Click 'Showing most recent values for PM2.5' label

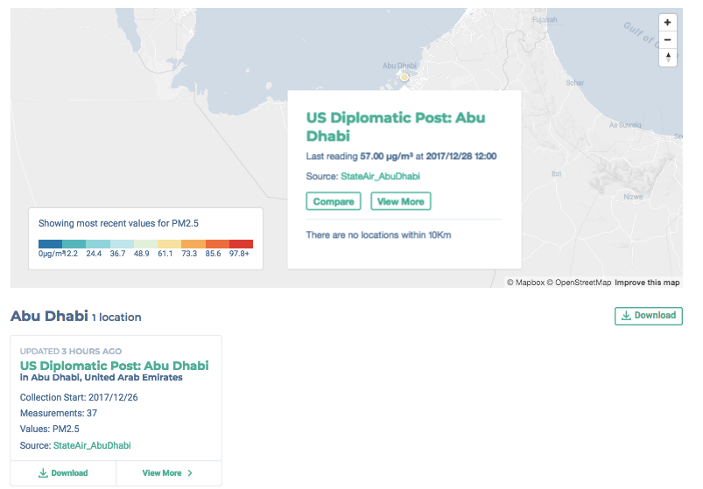point(118,223)
